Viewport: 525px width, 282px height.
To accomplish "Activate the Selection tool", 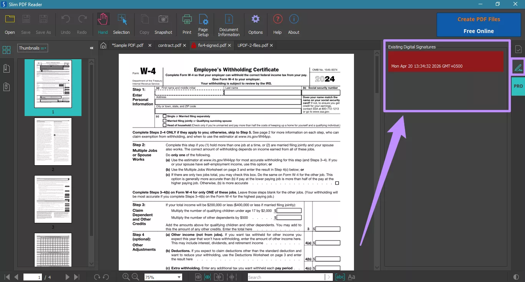I will coord(121,23).
